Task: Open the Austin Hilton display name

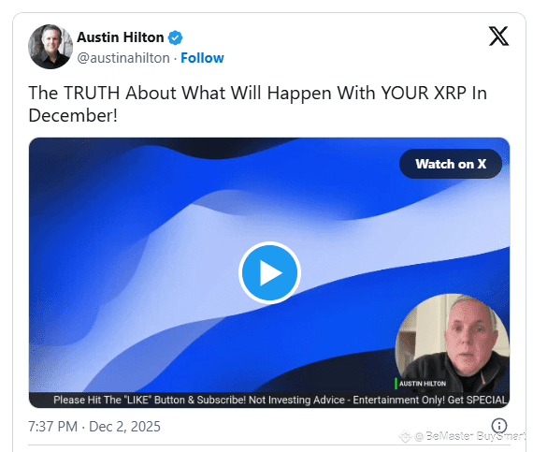Action: pyautogui.click(x=121, y=37)
